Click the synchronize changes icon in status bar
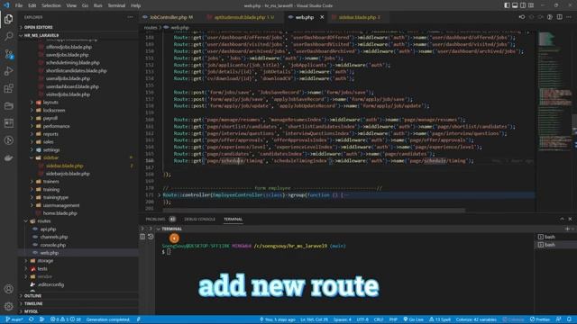Screen dimensions: 577x324 (32, 319)
